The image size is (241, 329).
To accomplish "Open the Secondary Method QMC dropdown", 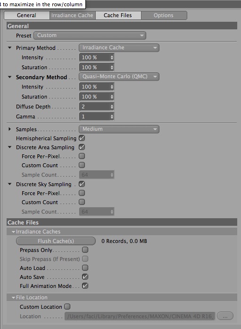I will point(119,77).
